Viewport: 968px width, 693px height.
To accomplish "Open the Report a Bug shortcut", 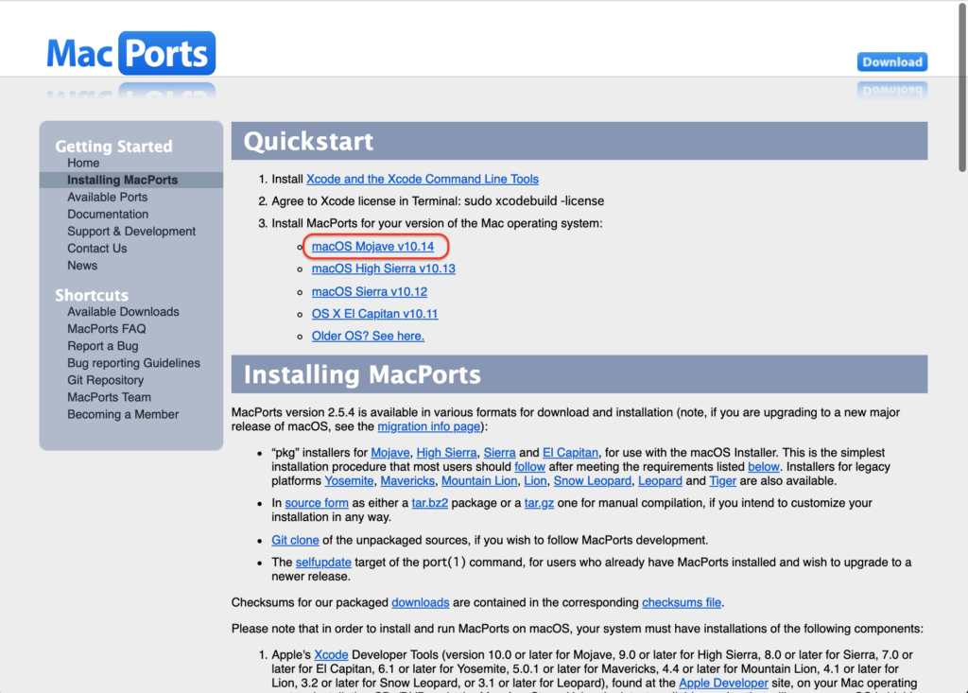I will (102, 346).
